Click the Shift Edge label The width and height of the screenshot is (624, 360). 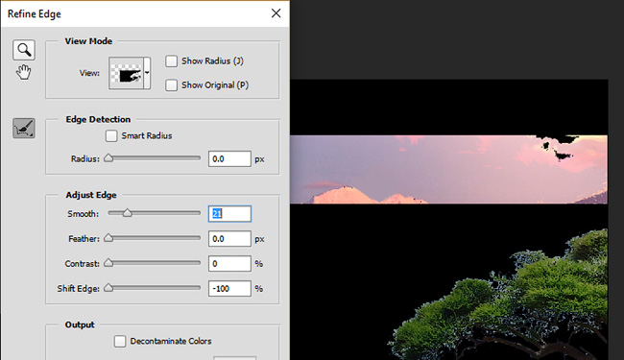pos(78,289)
